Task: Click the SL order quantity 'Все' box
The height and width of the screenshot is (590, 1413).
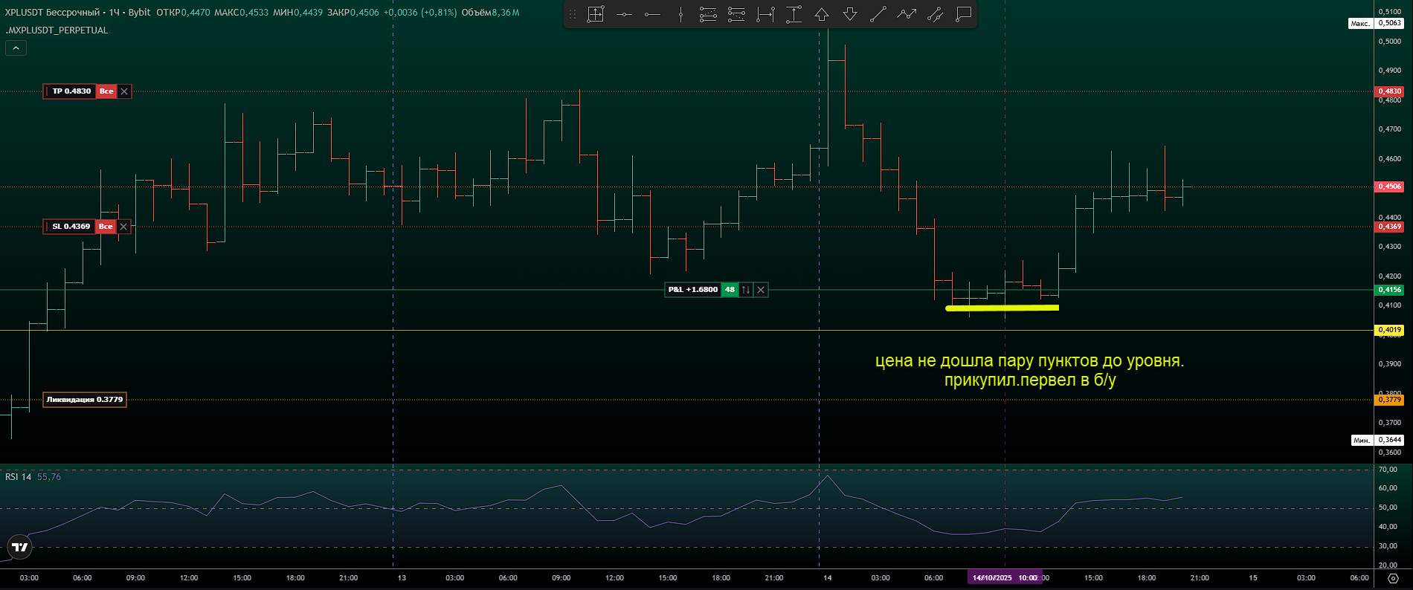Action: pos(106,227)
